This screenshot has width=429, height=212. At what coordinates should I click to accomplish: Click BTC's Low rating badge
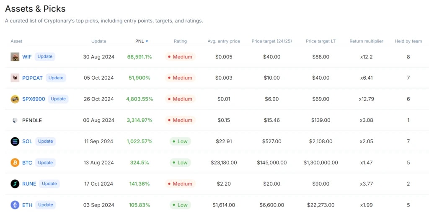point(180,163)
